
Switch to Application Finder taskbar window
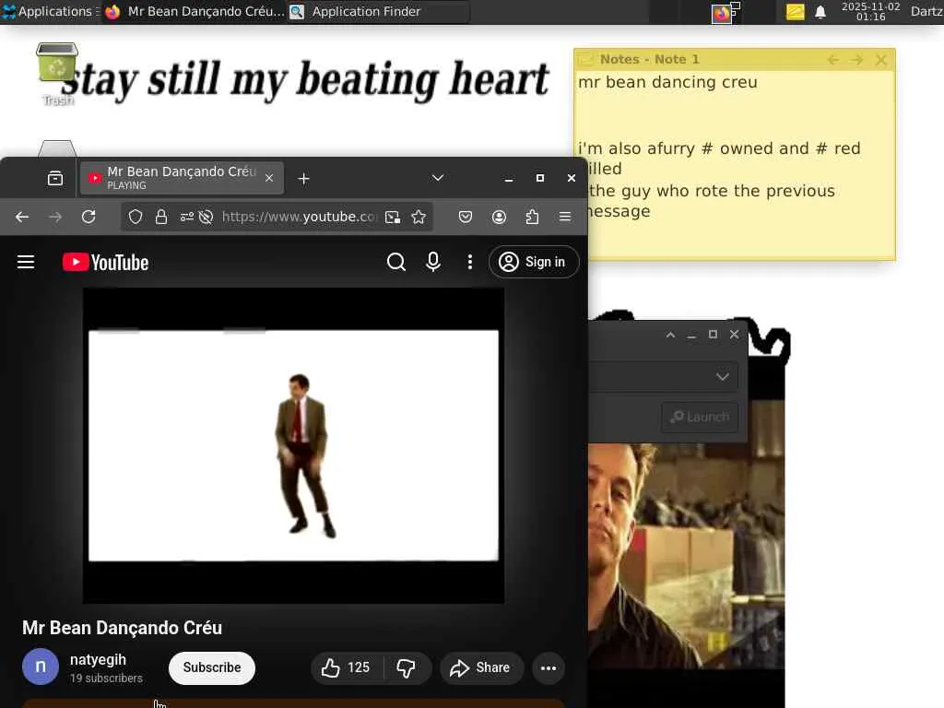[x=379, y=11]
